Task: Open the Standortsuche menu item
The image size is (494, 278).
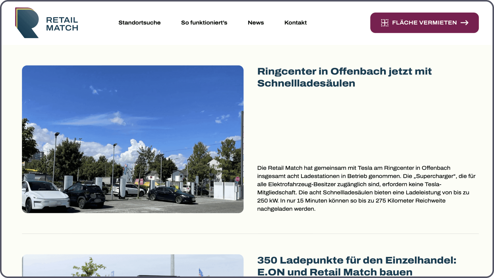Action: click(139, 23)
